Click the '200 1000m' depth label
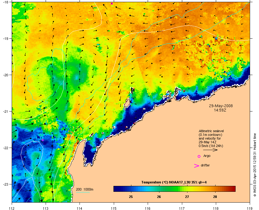 click(84, 189)
